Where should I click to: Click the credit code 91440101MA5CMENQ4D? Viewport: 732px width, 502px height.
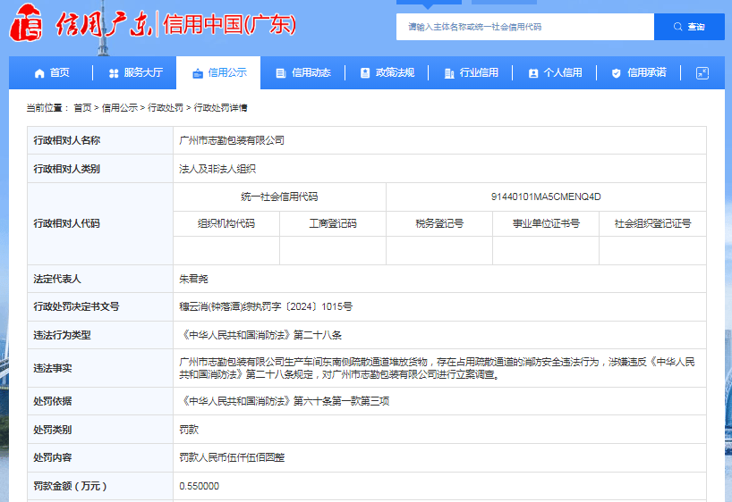pyautogui.click(x=546, y=197)
